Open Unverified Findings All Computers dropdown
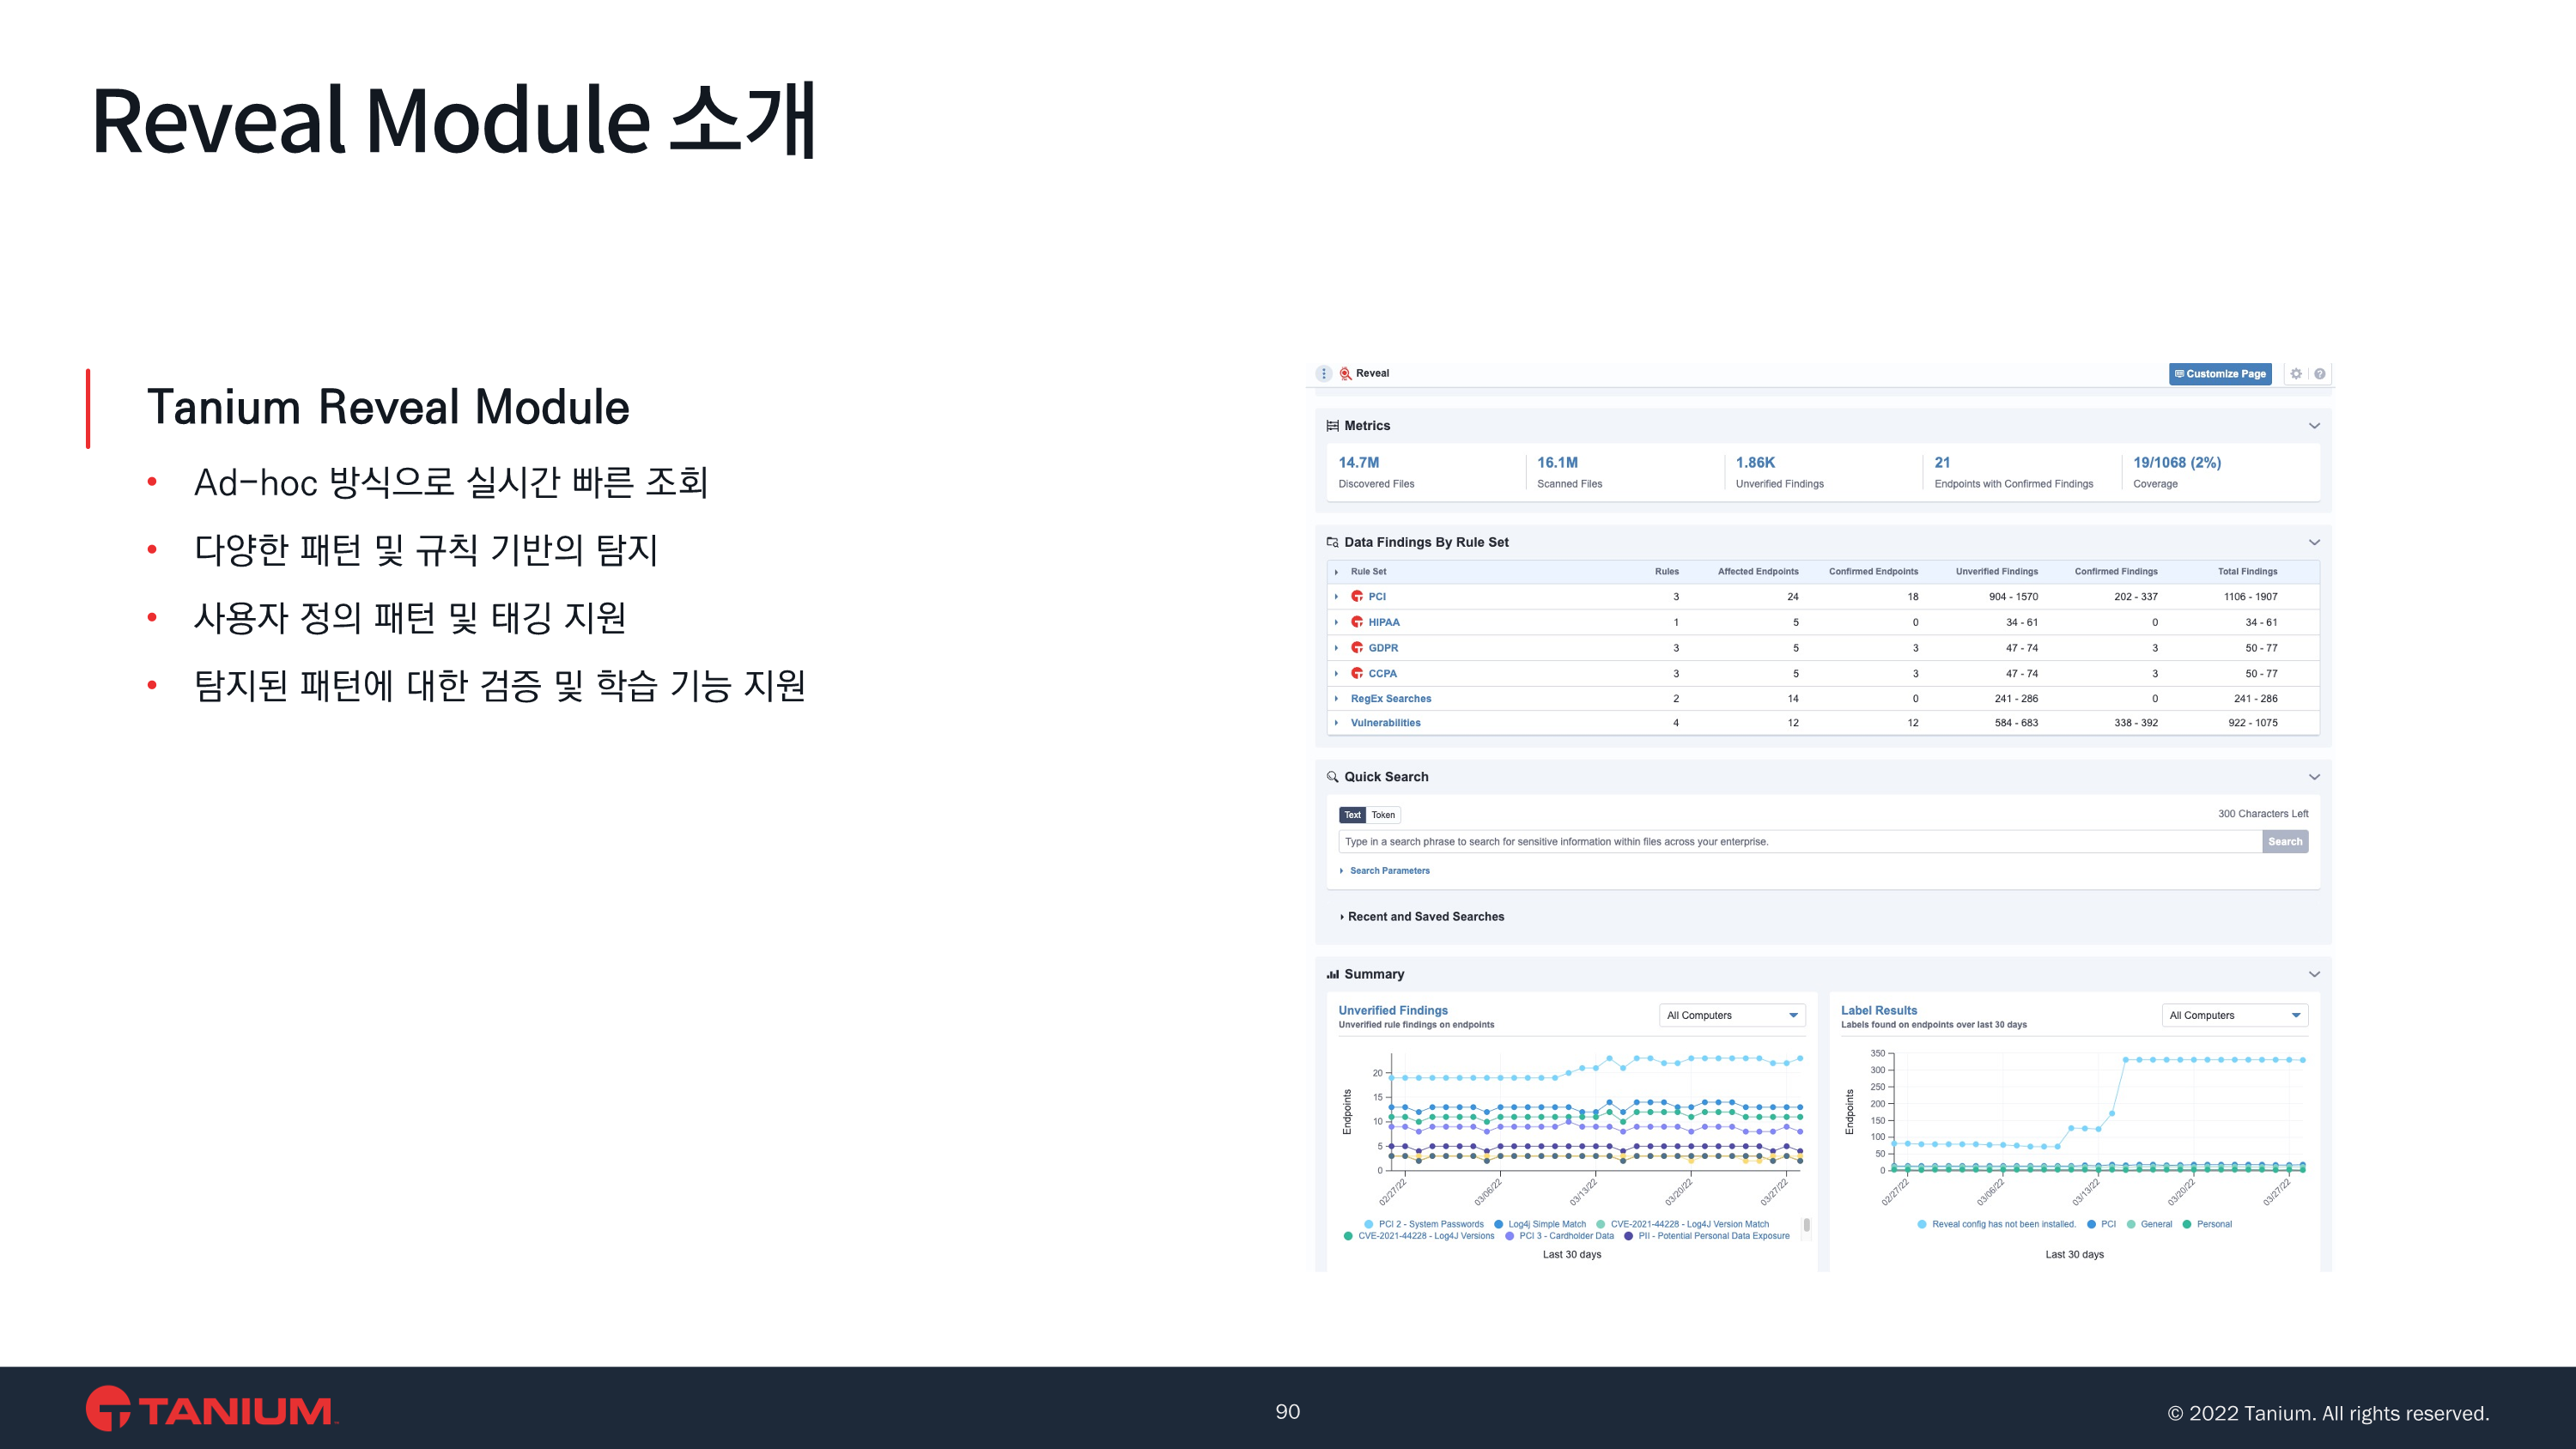The height and width of the screenshot is (1449, 2576). (x=1732, y=1015)
